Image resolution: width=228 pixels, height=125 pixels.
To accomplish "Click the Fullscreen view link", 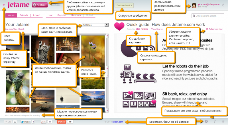I will (216, 29).
